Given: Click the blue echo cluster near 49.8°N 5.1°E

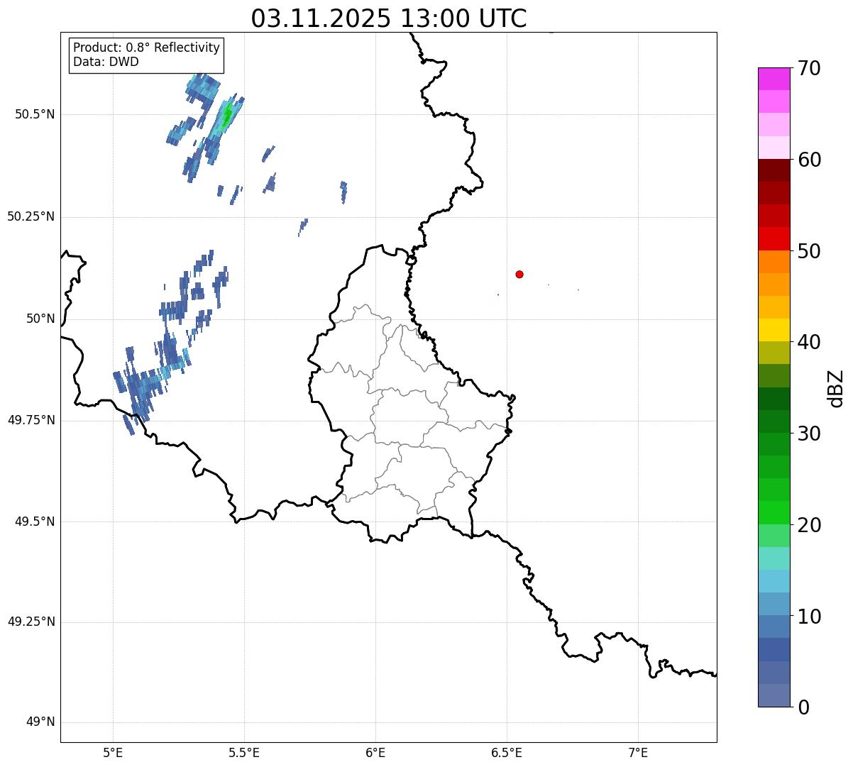Looking at the screenshot, I should (x=142, y=389).
